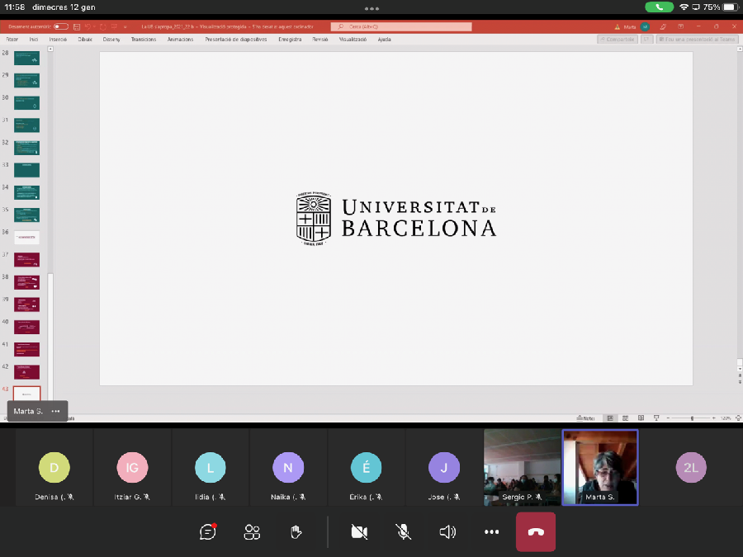
Task: Open the Animacions ribbon tab
Action: (x=180, y=39)
